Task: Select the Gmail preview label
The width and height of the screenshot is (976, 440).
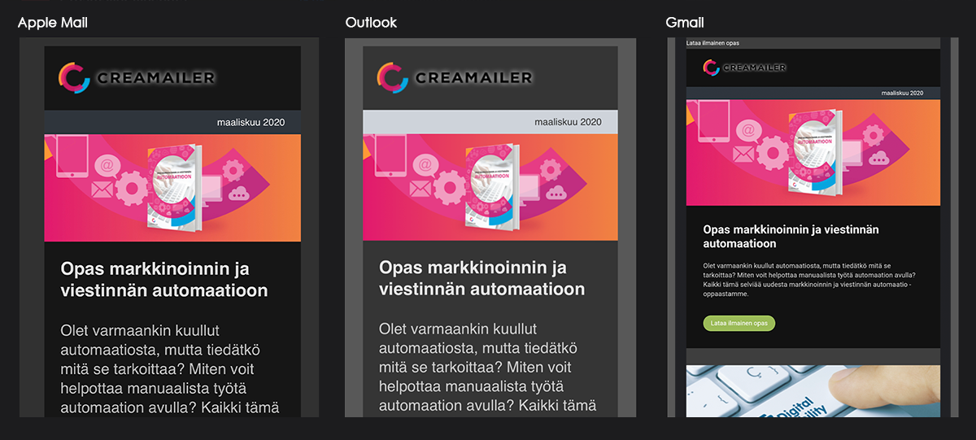Action: [685, 23]
